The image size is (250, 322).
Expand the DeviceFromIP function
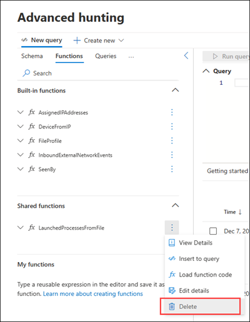tap(20, 127)
